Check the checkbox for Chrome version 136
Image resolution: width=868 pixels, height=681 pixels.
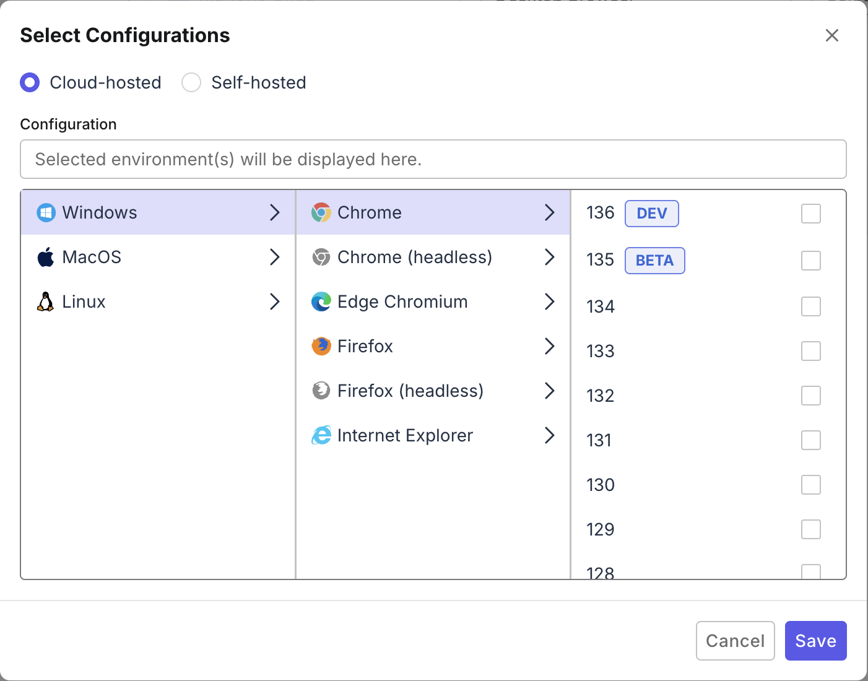click(x=811, y=214)
